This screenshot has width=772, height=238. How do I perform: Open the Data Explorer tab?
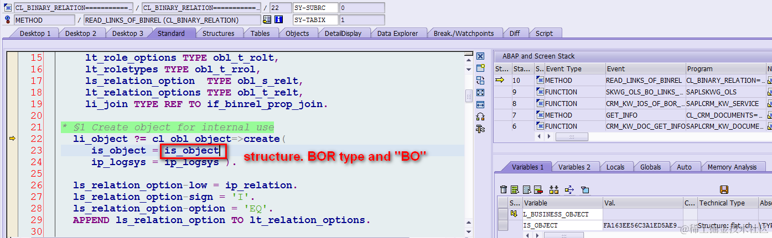click(x=397, y=33)
